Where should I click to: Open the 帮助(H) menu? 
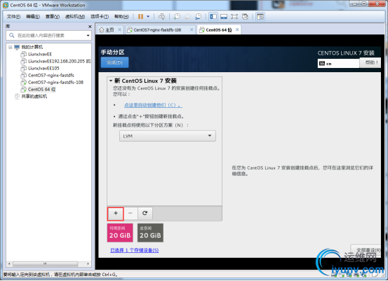pos(121,17)
